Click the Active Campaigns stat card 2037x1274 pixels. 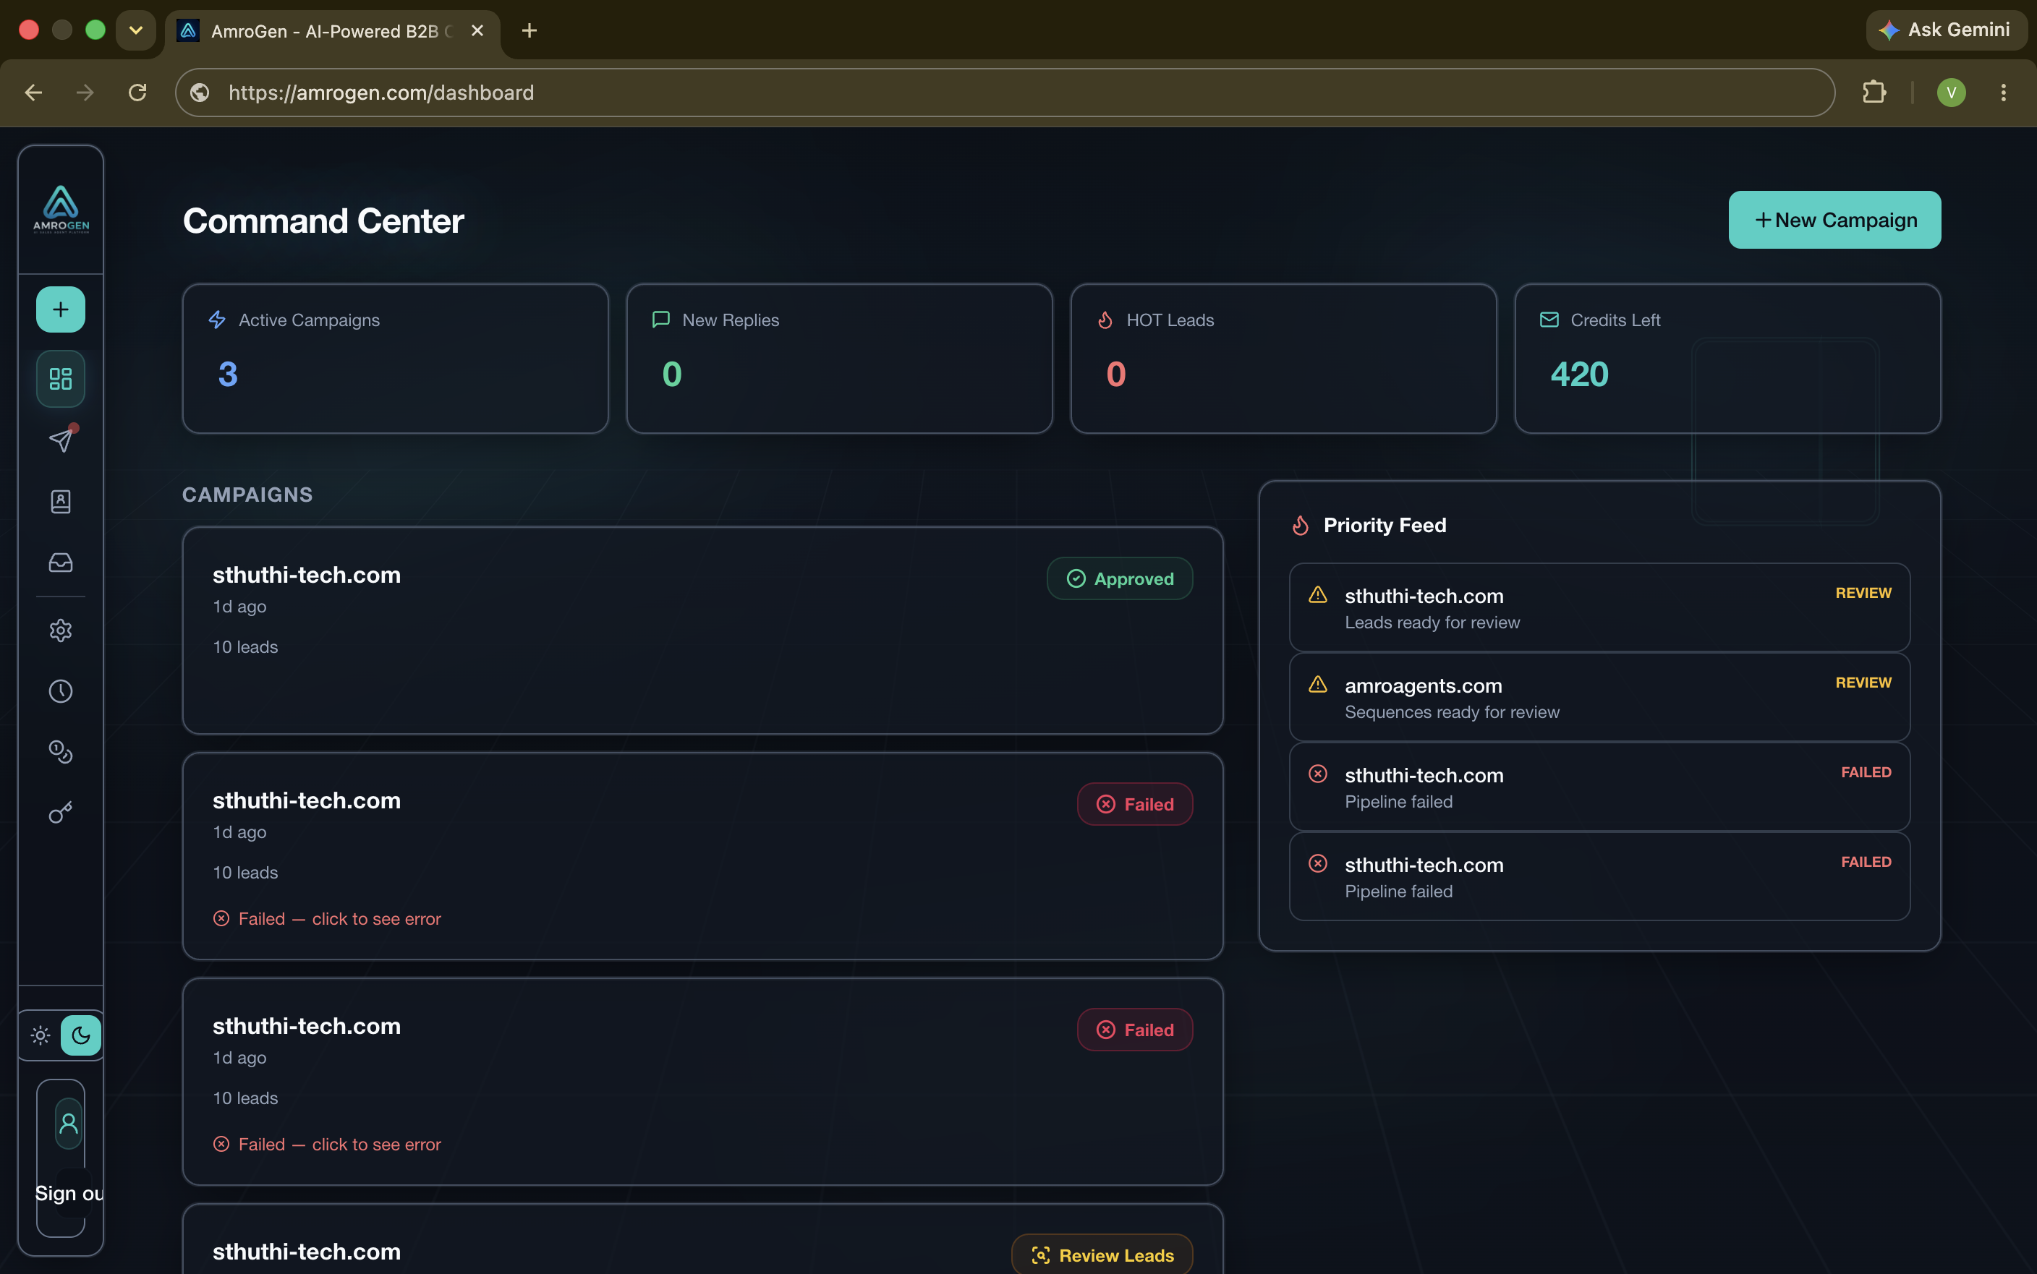point(395,359)
